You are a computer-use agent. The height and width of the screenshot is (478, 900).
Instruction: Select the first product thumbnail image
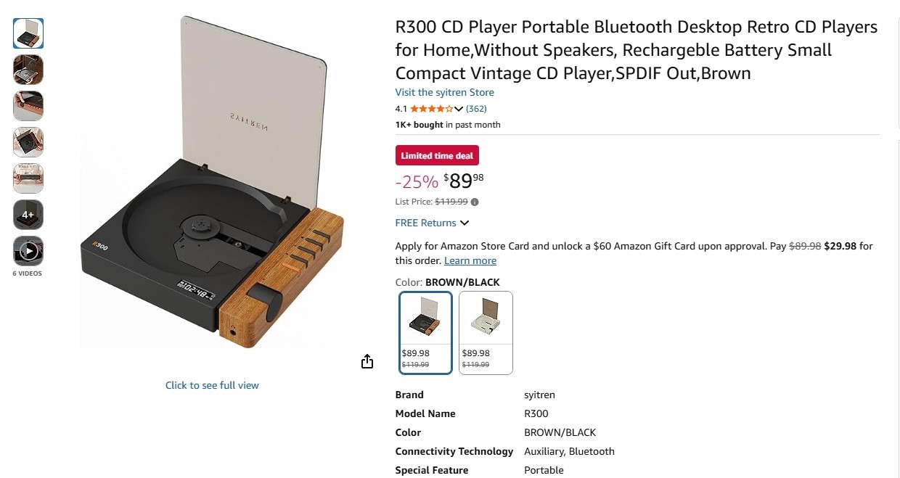28,33
